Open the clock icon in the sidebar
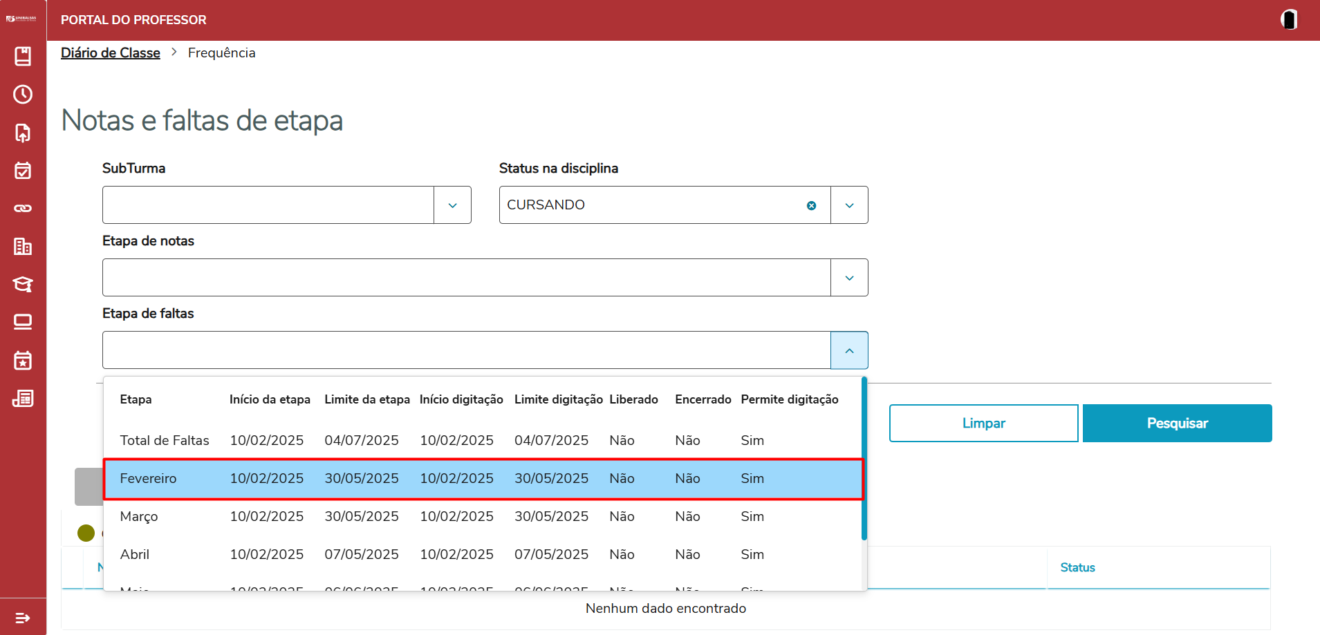1320x635 pixels. [x=23, y=95]
